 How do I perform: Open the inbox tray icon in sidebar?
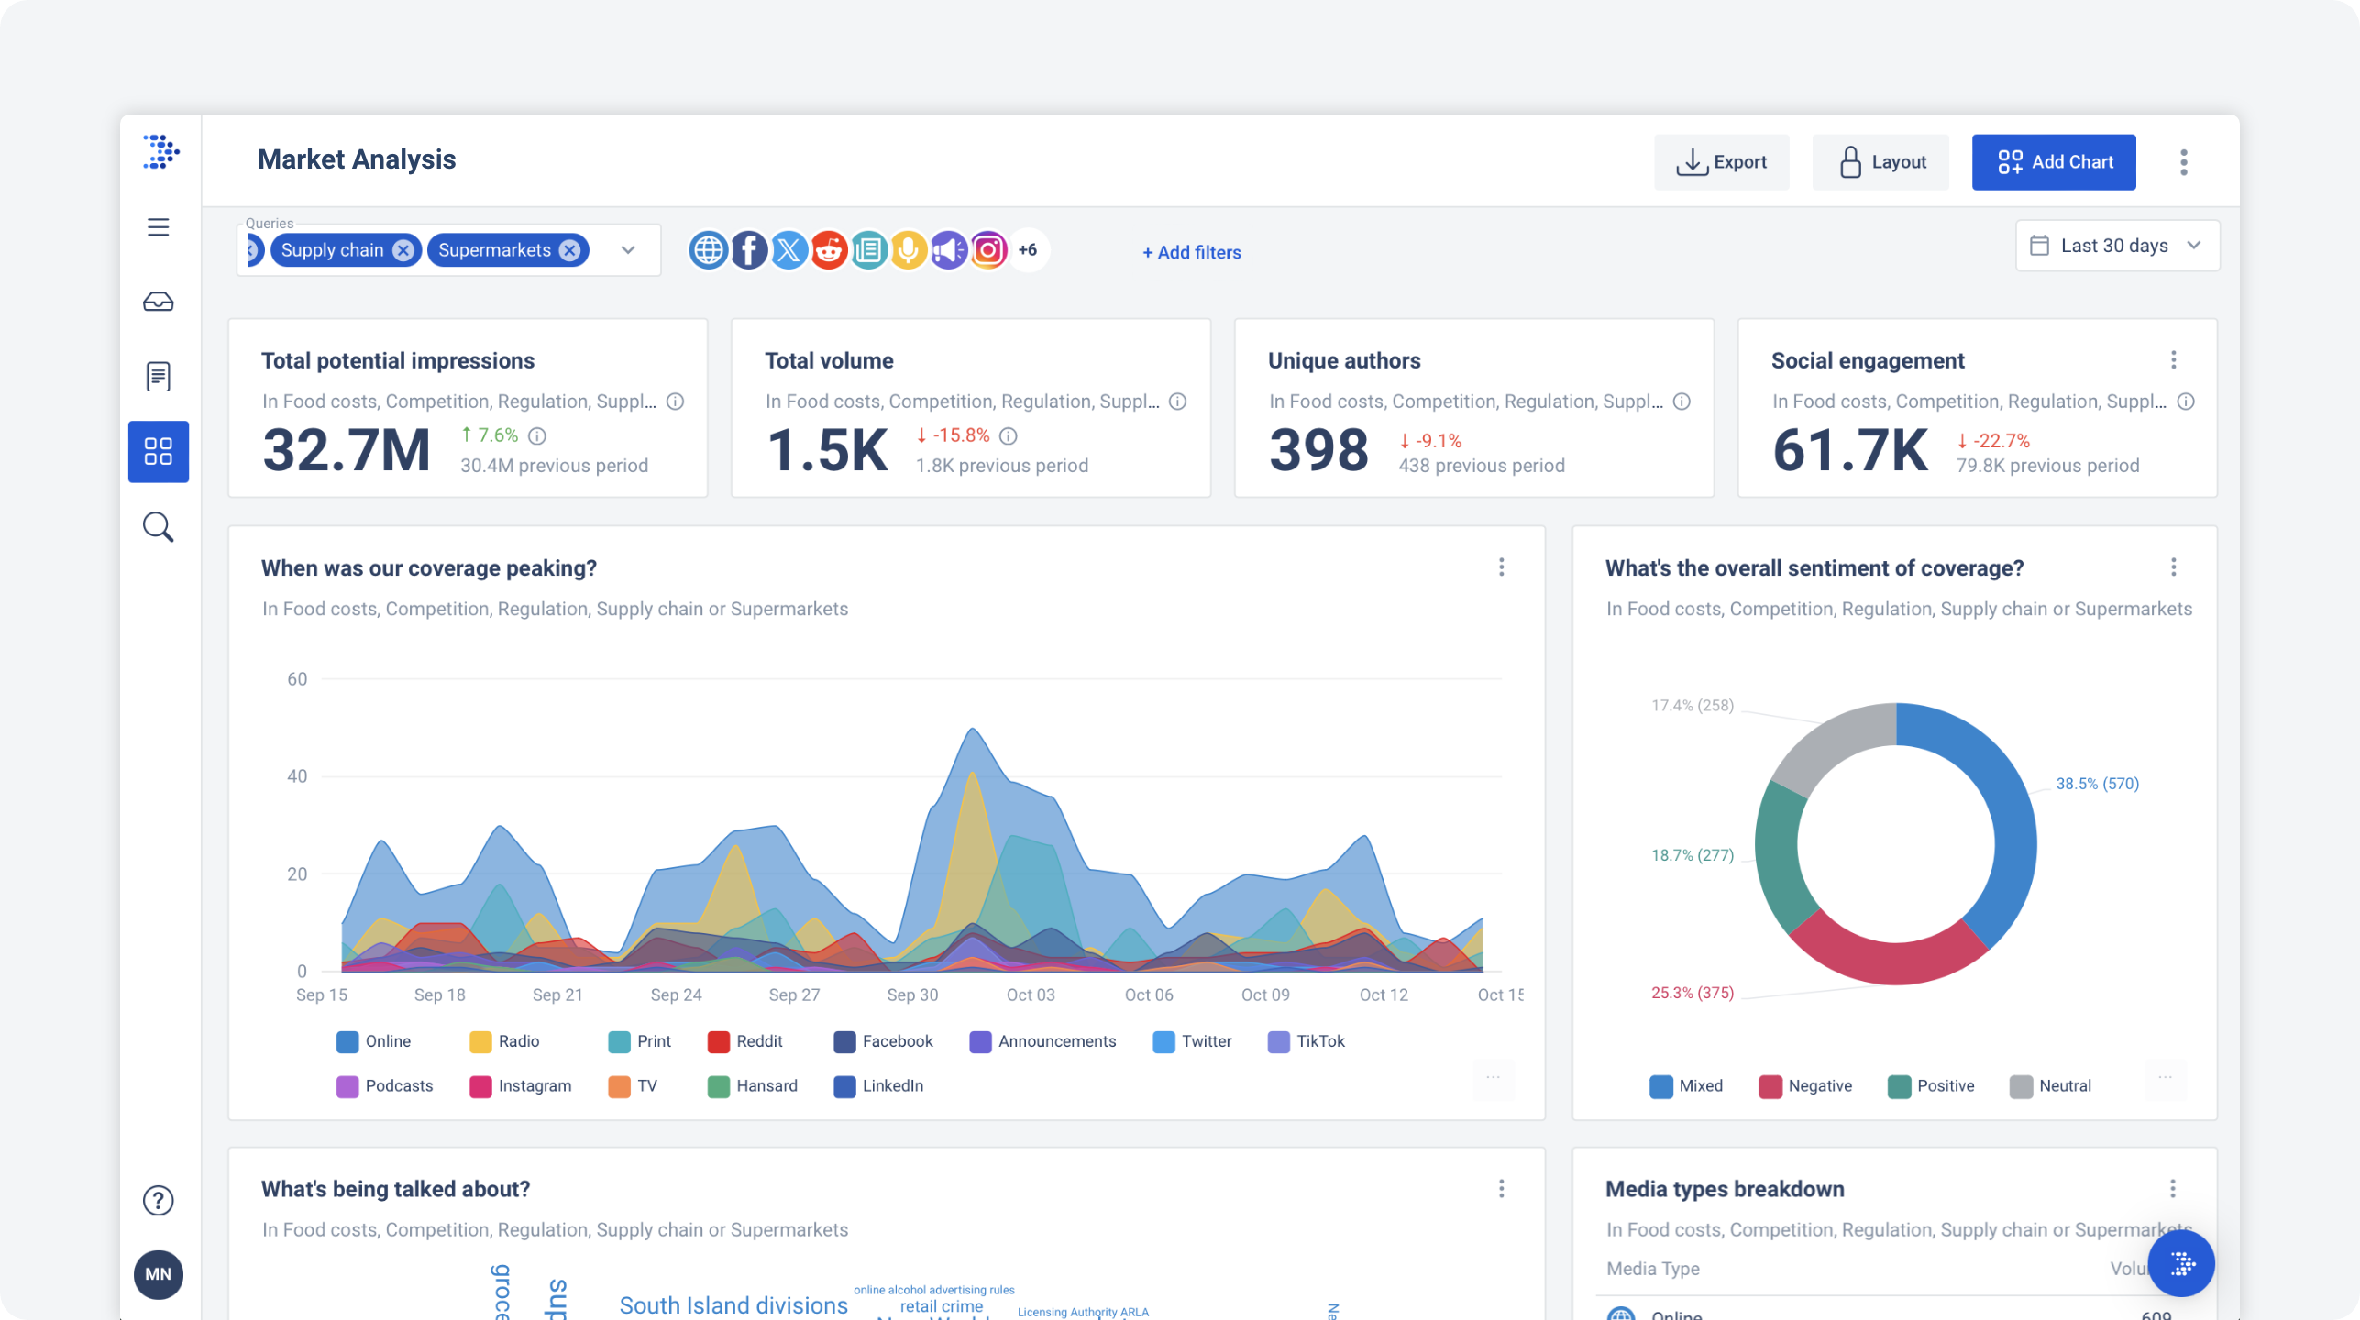(158, 302)
